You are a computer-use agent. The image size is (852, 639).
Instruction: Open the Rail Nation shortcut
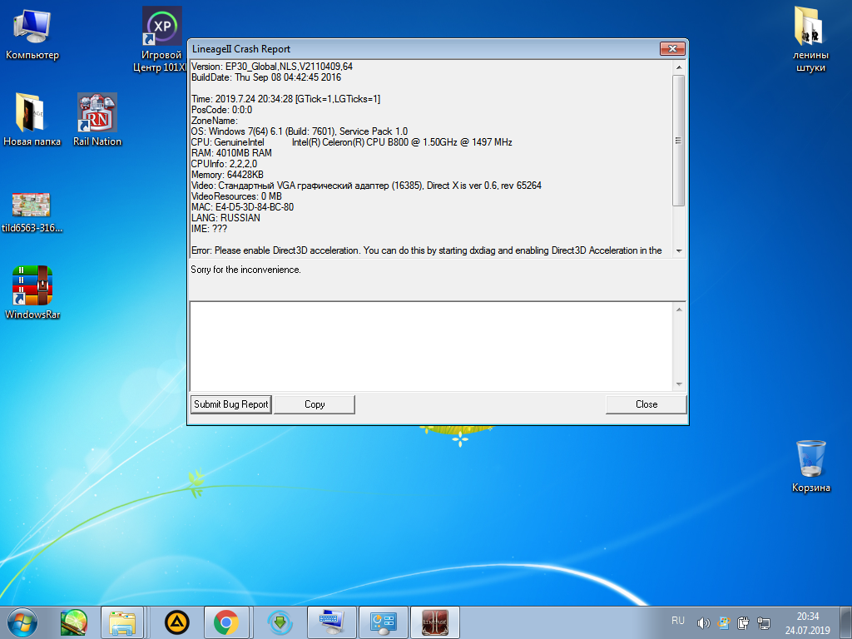[97, 114]
